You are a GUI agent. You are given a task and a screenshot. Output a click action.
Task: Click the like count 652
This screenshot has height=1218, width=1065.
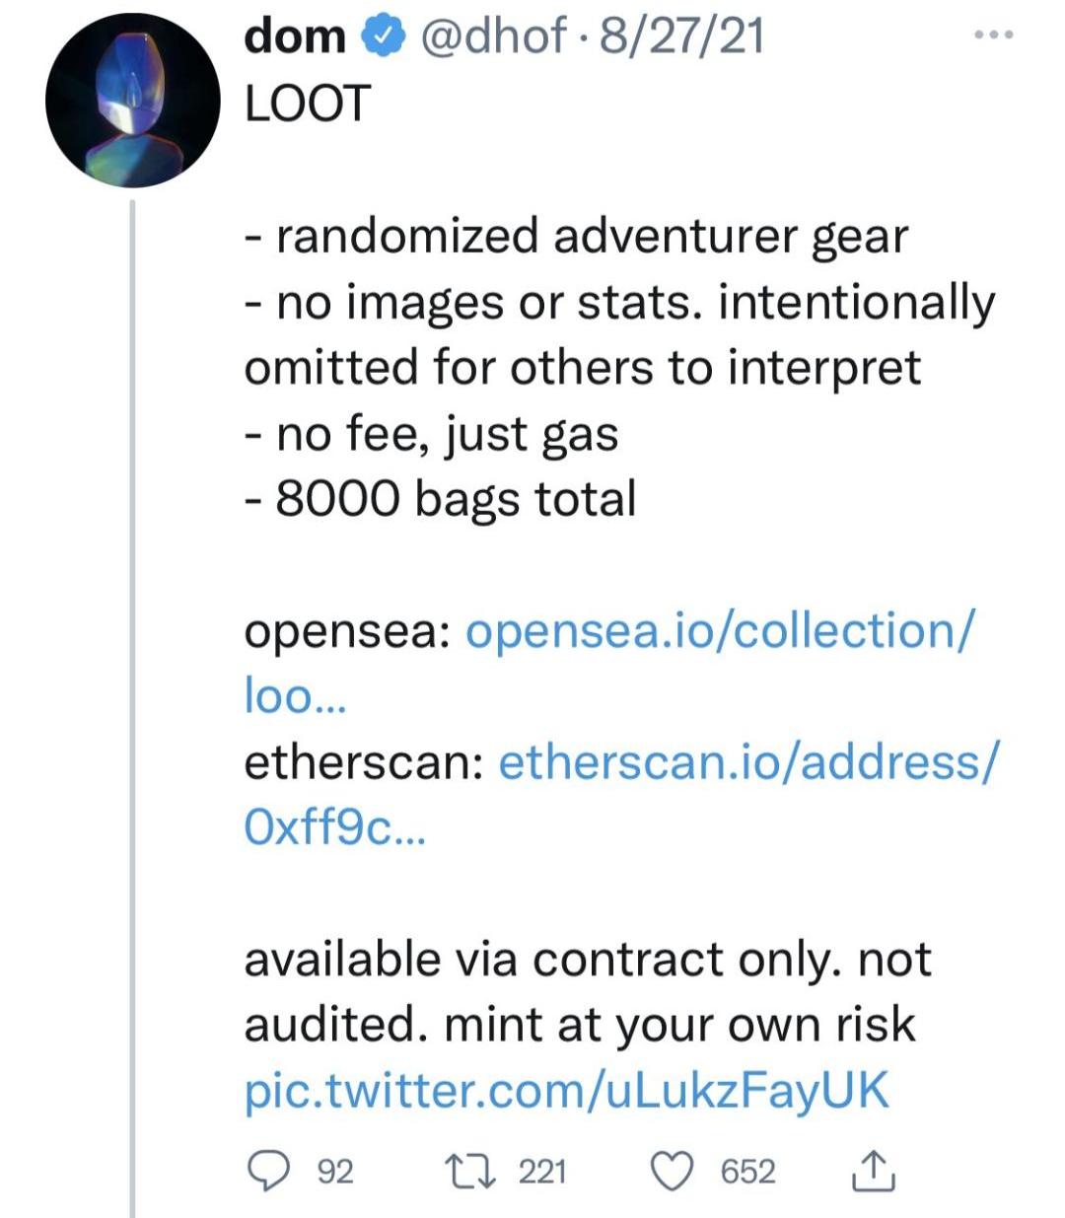[x=748, y=1172]
